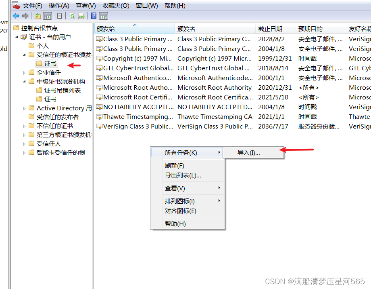Choose 对齐图标(E) in context menu
The image size is (371, 289).
(x=188, y=211)
